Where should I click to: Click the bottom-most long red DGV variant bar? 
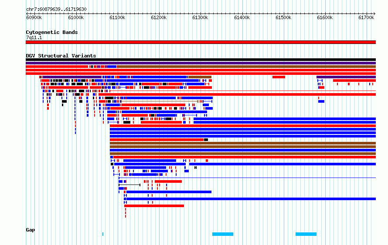(154, 206)
